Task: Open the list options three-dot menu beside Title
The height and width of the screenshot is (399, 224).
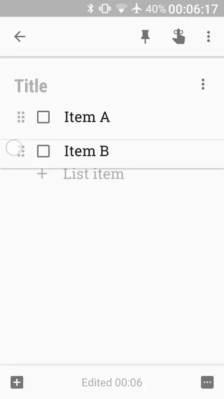Action: [203, 84]
